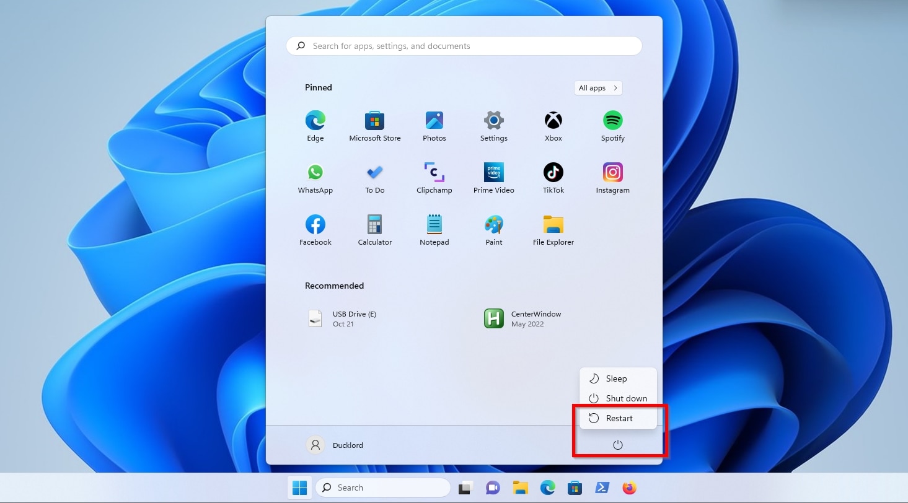Open the Xbox app
Image resolution: width=908 pixels, height=503 pixels.
click(552, 120)
